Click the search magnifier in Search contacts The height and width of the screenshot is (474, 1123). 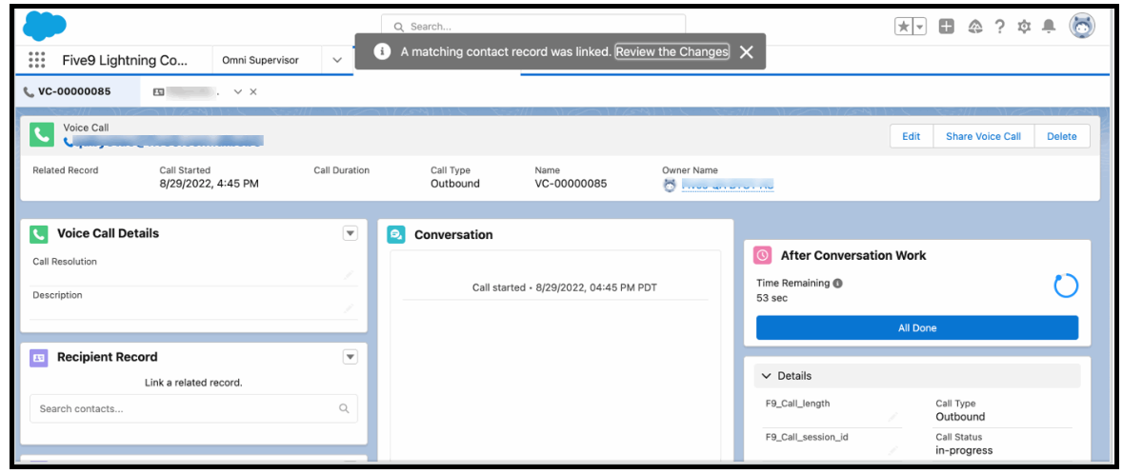(x=344, y=409)
